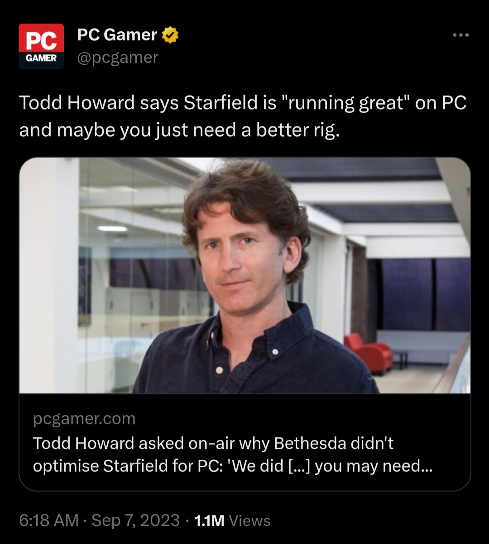Click the gold verified badge
Viewport: 489px width, 544px height.
tap(170, 35)
